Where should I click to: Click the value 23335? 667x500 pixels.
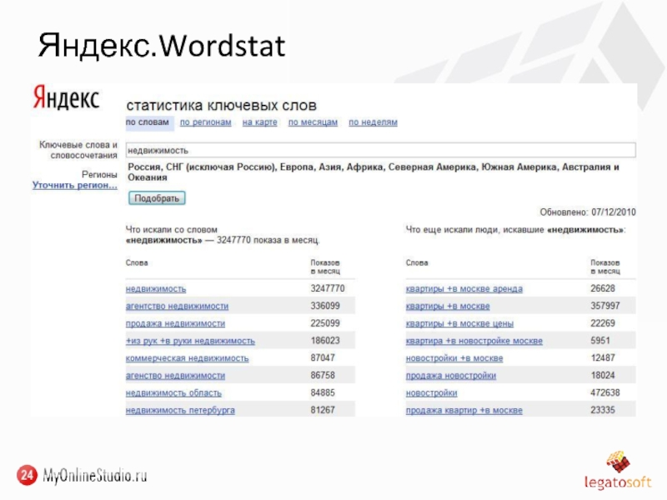[x=603, y=410]
